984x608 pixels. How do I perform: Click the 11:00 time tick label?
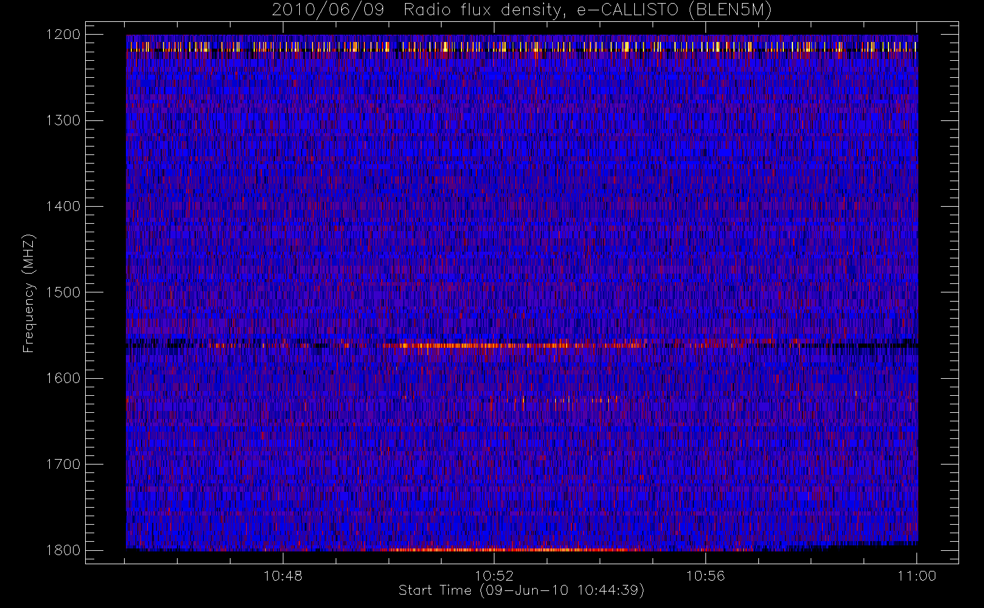916,576
